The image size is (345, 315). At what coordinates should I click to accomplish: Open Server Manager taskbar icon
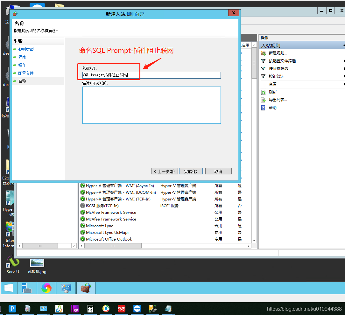coord(27,288)
